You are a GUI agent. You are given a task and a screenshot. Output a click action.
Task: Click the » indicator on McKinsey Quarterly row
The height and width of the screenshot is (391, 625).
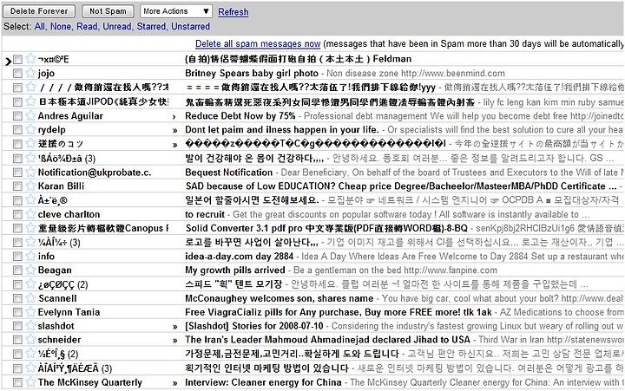coord(174,383)
